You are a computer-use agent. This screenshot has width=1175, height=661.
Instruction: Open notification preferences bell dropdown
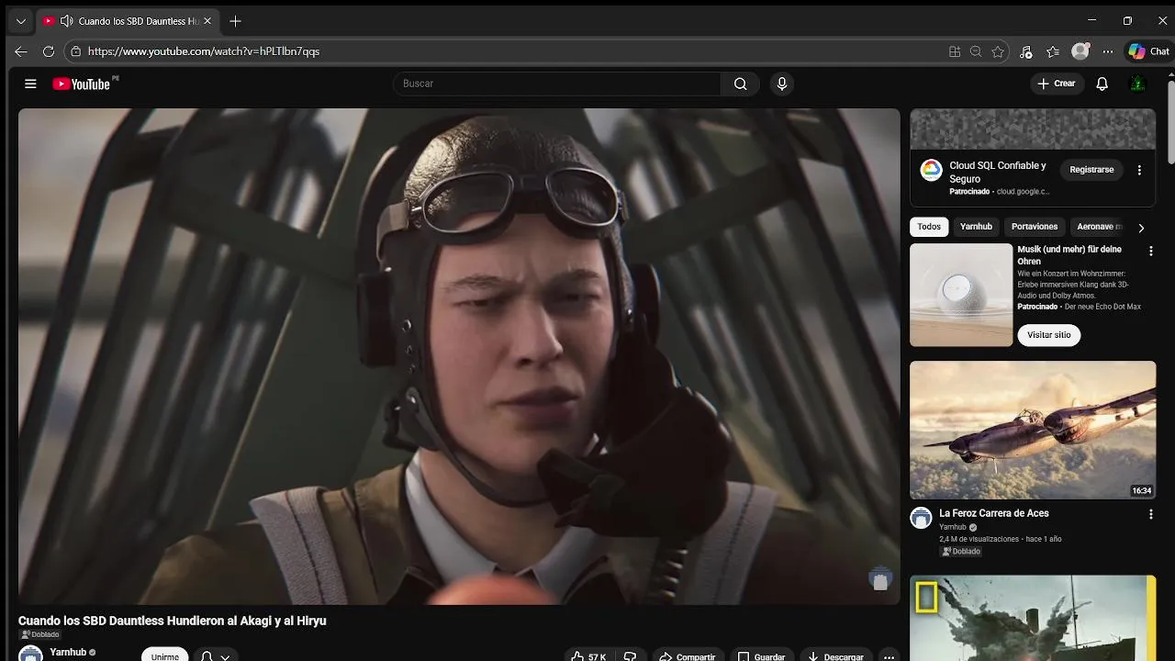[215, 655]
